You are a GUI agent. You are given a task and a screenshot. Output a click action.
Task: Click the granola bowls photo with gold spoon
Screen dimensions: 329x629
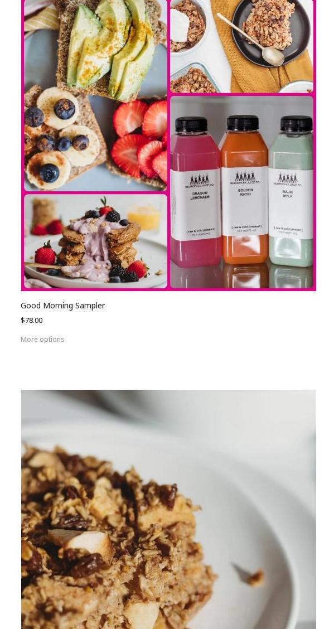pyautogui.click(x=241, y=46)
